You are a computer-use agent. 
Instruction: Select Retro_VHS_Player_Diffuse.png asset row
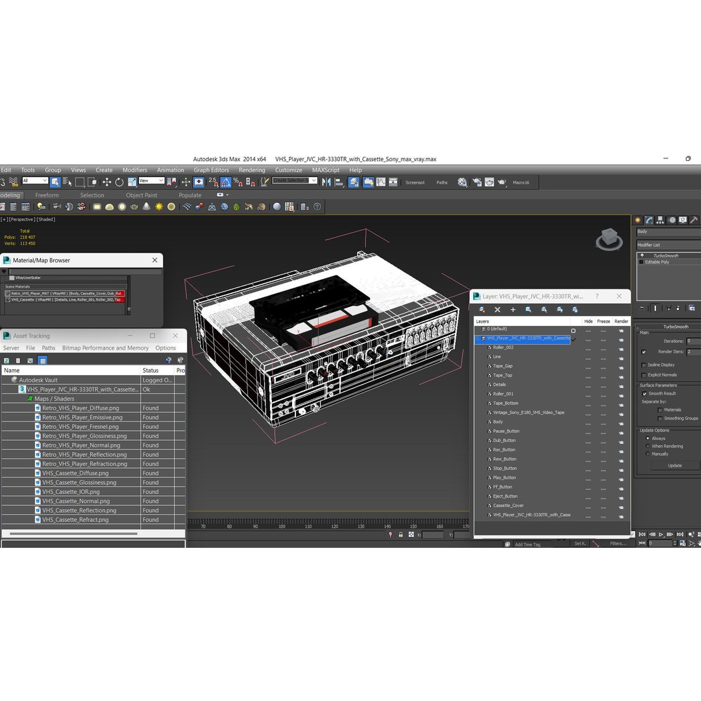coord(93,408)
